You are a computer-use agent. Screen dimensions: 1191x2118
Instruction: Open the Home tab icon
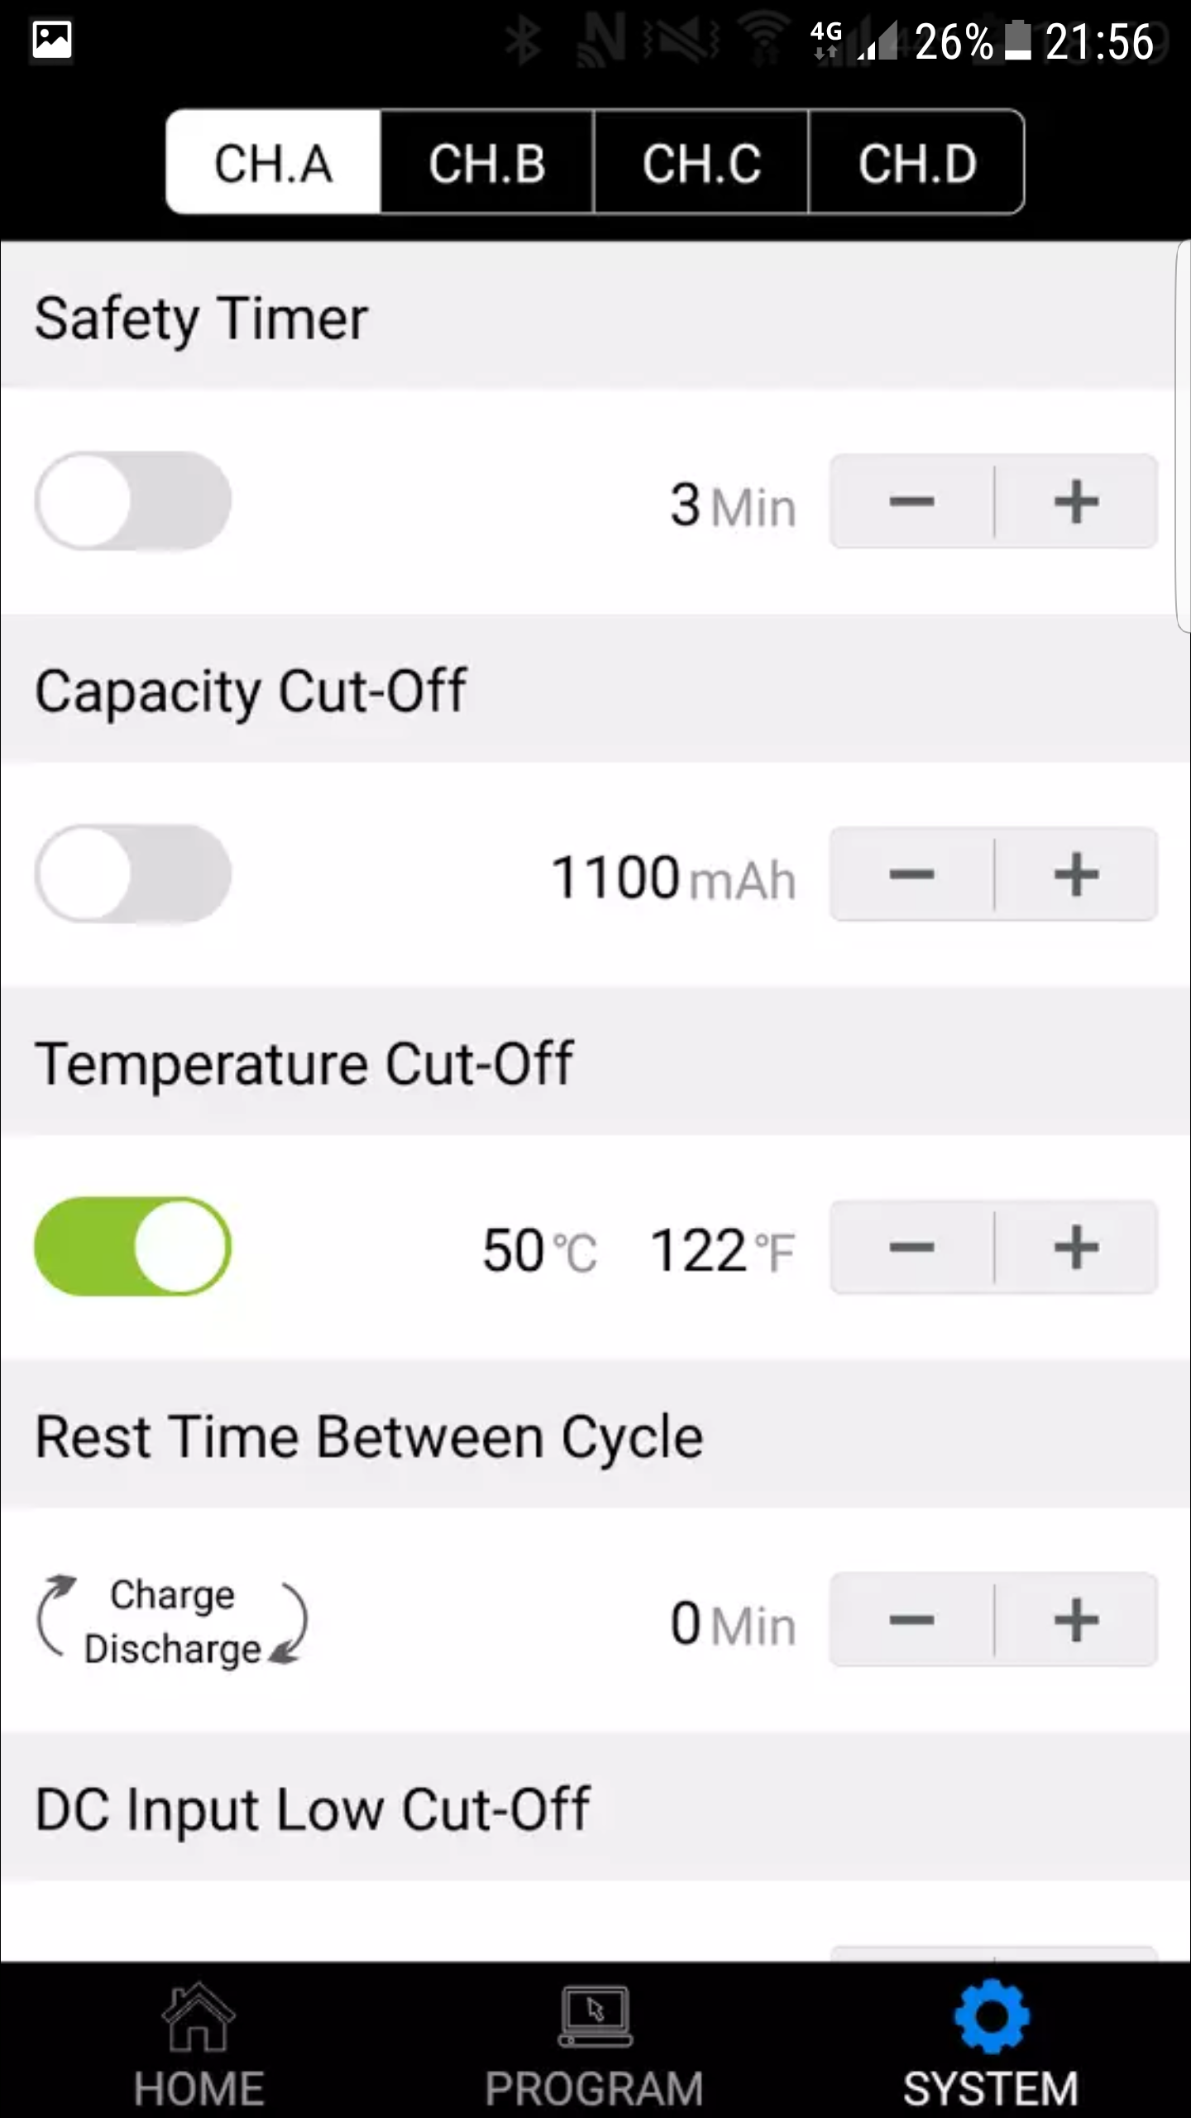pyautogui.click(x=198, y=2019)
